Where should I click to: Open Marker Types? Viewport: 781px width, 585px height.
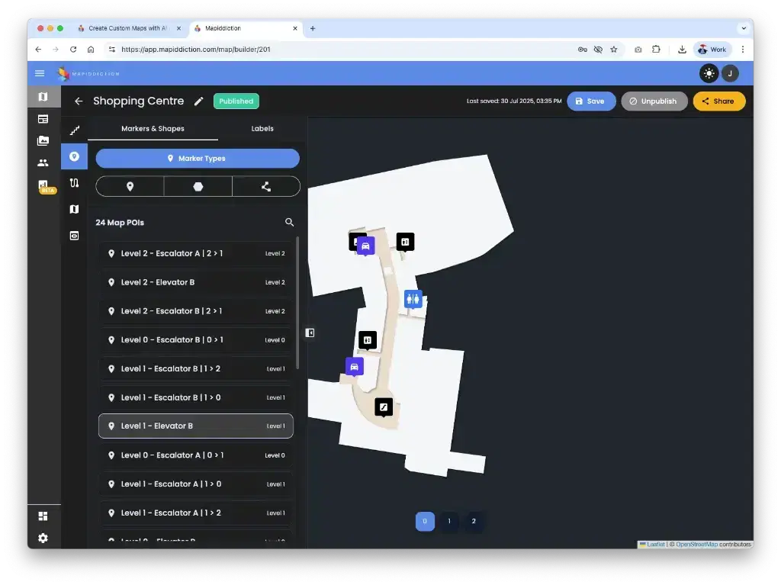tap(198, 159)
